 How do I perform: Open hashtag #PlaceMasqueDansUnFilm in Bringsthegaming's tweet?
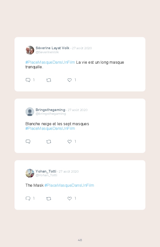click(50, 129)
